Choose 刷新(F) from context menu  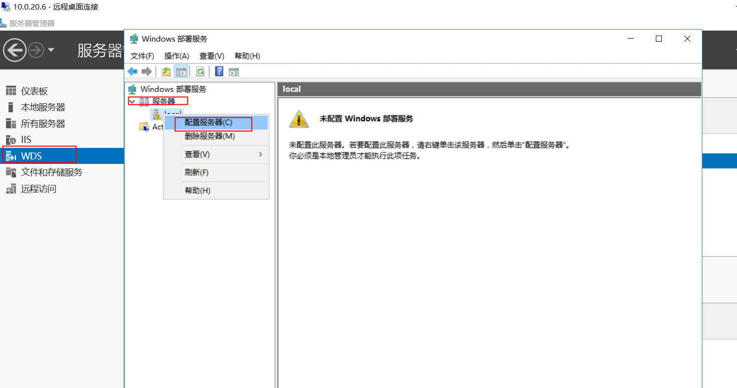pyautogui.click(x=216, y=172)
